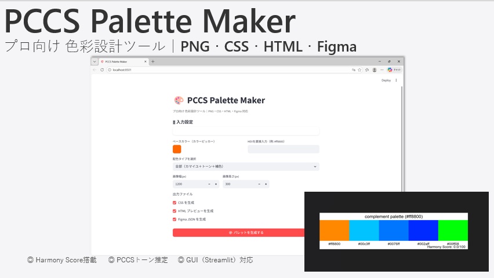Screen dimensions: 494x278
Task: Increase image height with the plus button
Action: click(266, 184)
